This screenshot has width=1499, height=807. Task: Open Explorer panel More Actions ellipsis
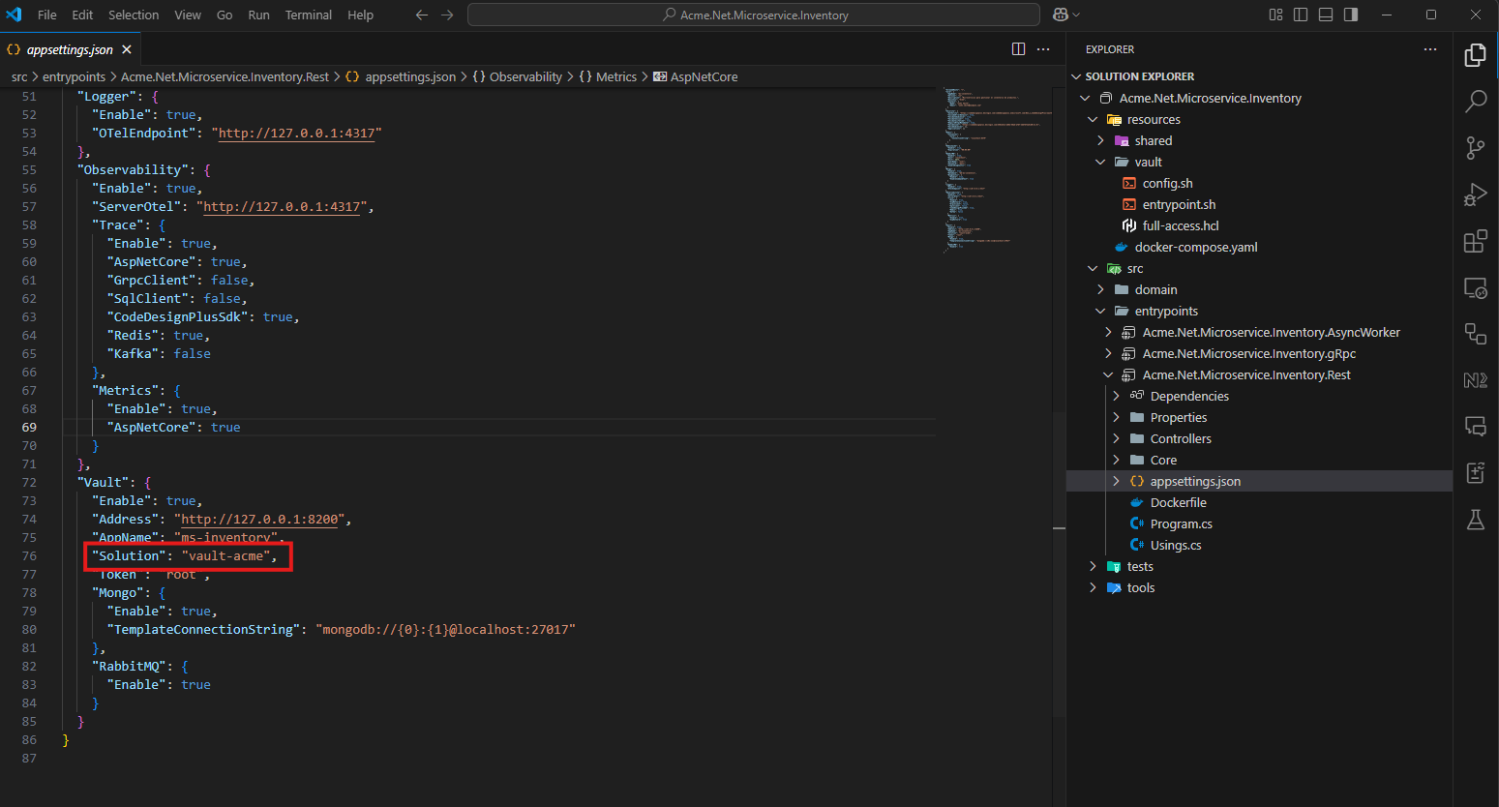[x=1430, y=49]
